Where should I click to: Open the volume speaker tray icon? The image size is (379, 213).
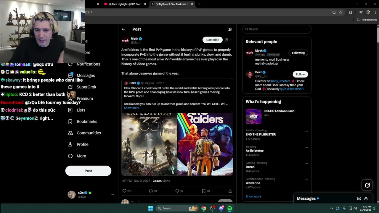pyautogui.click(x=355, y=208)
